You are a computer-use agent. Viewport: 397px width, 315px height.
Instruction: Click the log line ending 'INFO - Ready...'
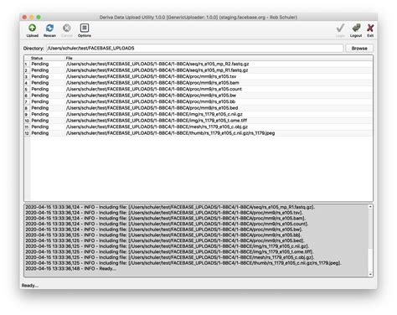70,268
